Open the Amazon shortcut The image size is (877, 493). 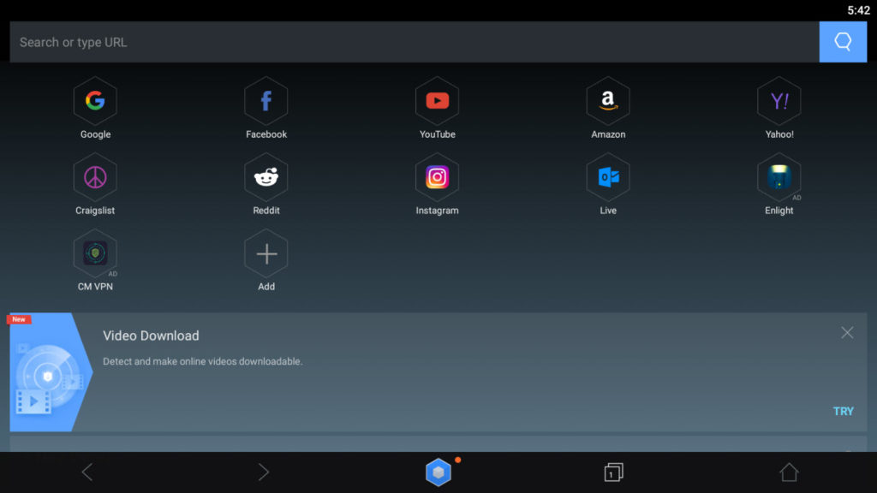[x=608, y=101]
